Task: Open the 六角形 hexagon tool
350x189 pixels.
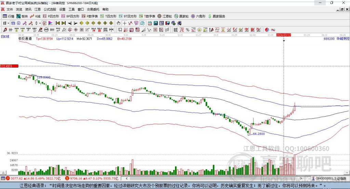Action: [x=198, y=16]
